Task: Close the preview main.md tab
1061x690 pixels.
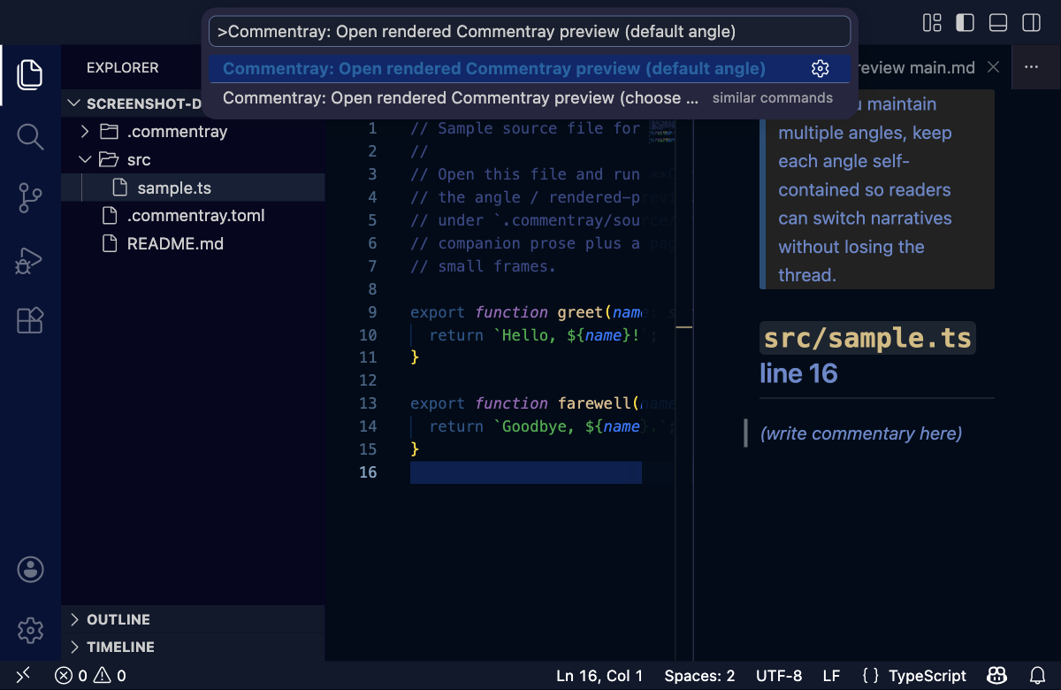Action: pyautogui.click(x=993, y=67)
